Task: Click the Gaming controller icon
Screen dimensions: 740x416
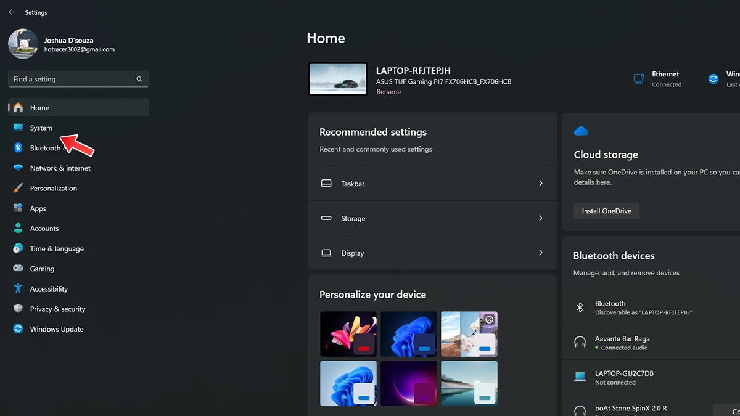Action: (18, 269)
